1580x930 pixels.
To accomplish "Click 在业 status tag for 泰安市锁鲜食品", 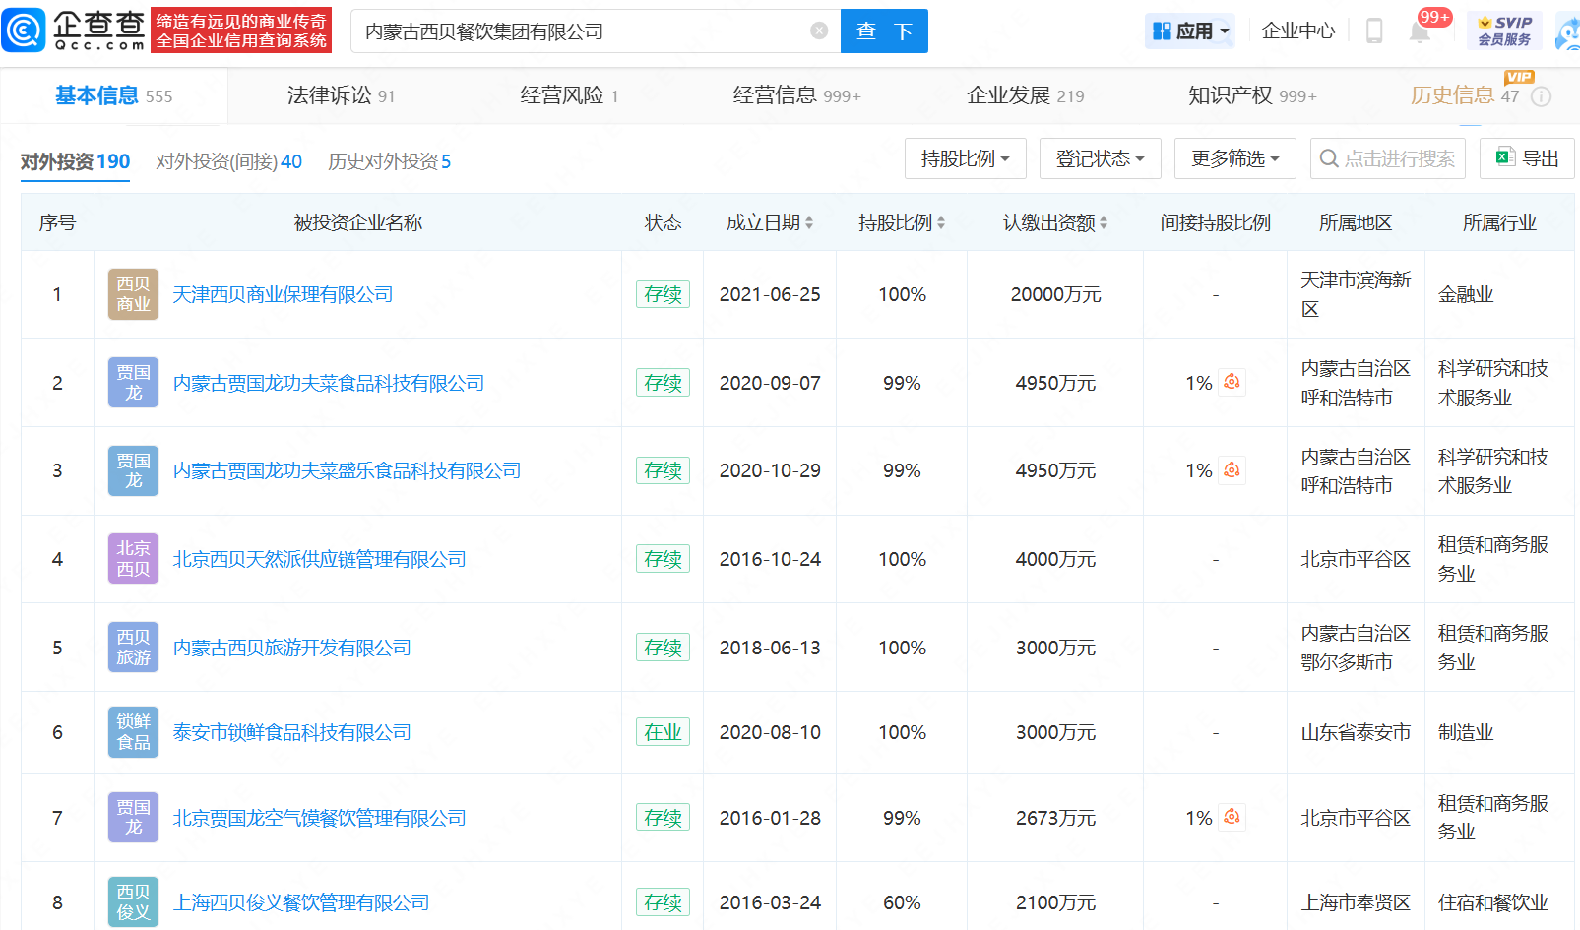I will [x=663, y=732].
